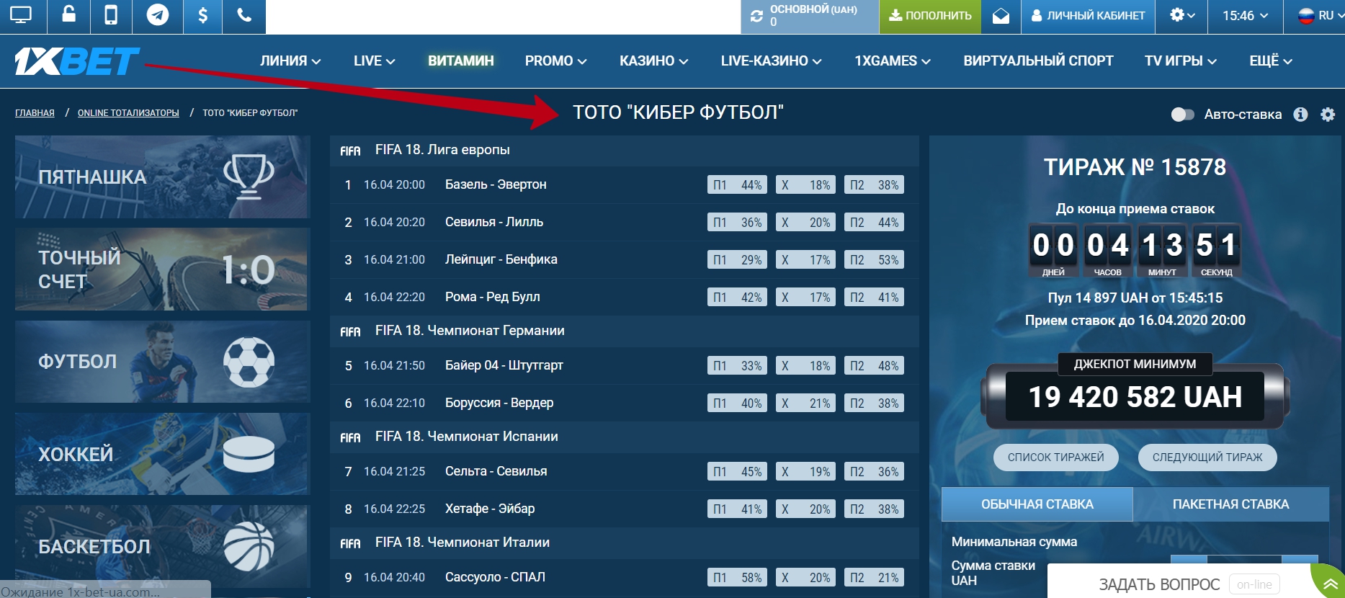
Task: Toggle the Авто-ставка switch
Action: point(1182,115)
